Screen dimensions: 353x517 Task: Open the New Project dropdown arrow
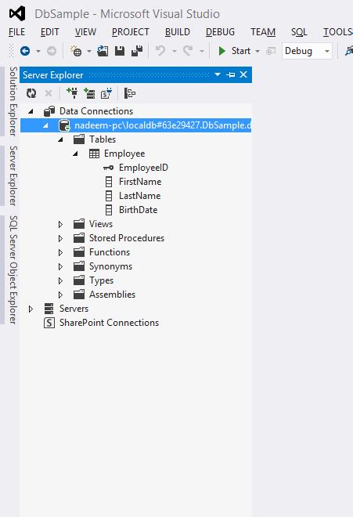click(x=89, y=51)
